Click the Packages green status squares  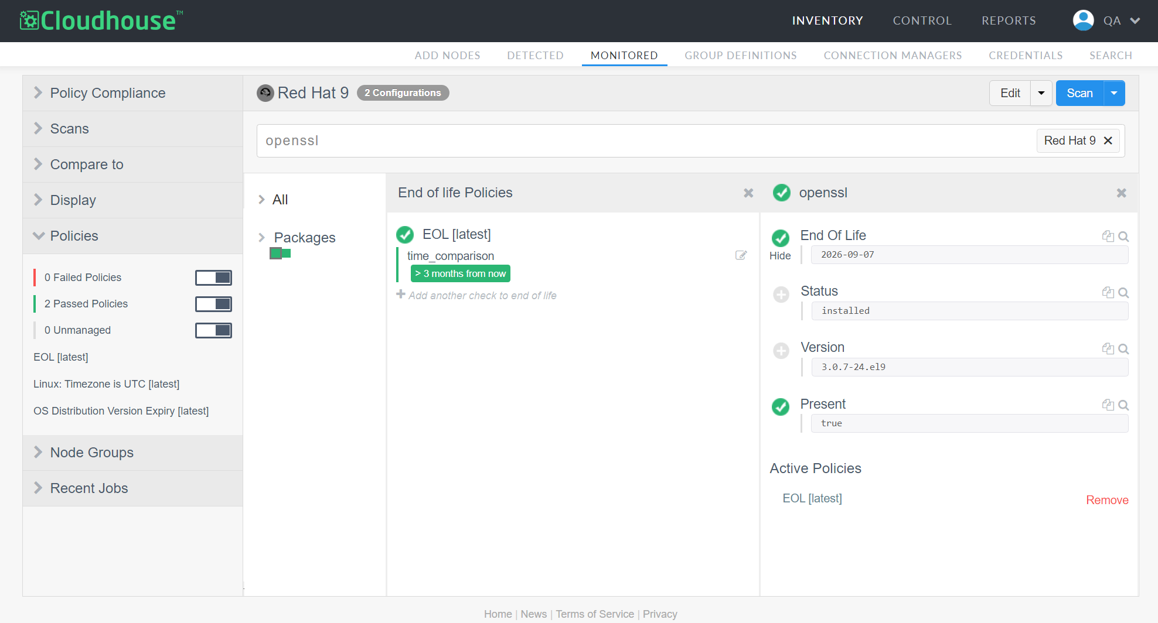pos(280,253)
